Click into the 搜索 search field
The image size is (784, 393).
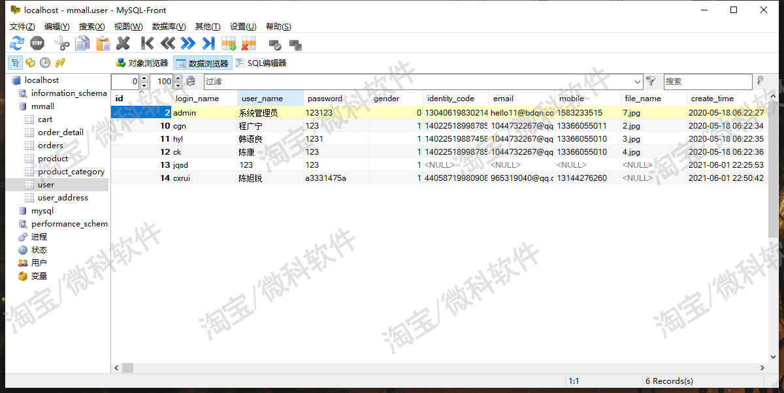click(x=708, y=82)
